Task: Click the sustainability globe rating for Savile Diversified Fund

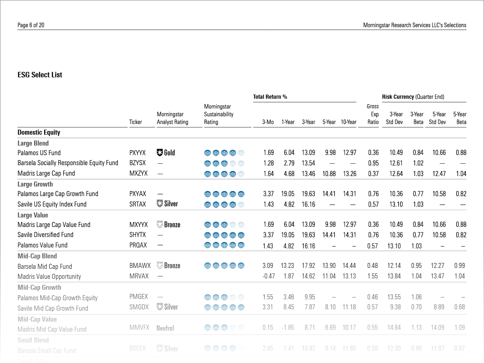Action: click(224, 235)
